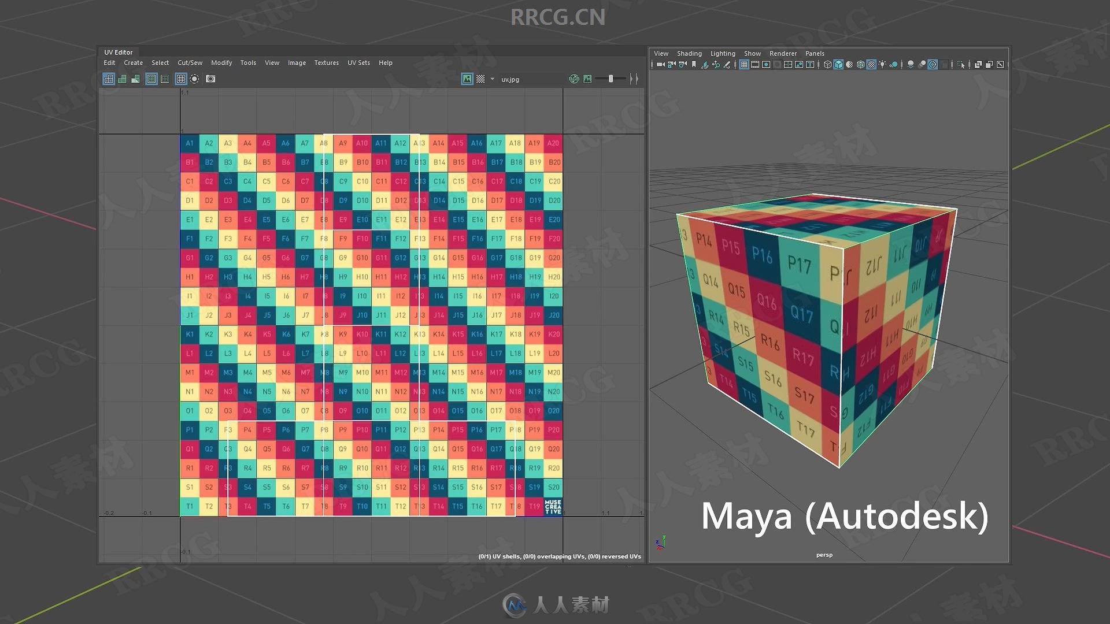Toggle resolution gate icon
The image size is (1110, 624).
[766, 65]
